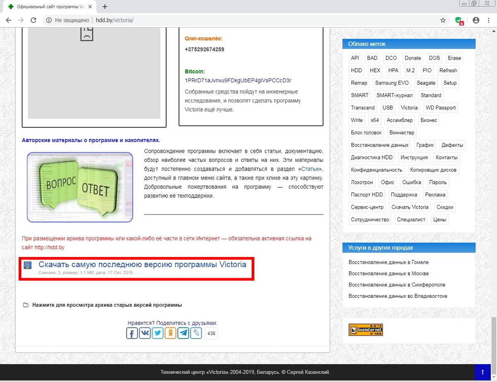Open a new browser tab

point(105,7)
